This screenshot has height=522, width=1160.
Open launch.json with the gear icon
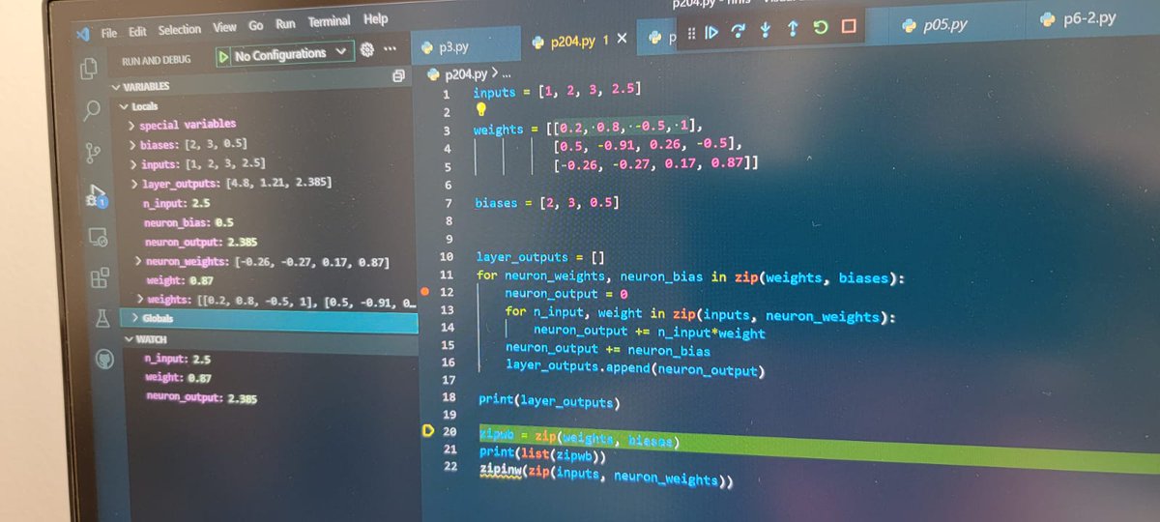tap(366, 49)
